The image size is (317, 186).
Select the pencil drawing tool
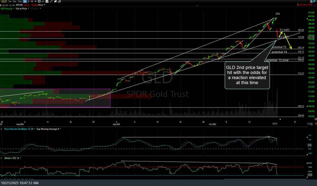point(50,1)
